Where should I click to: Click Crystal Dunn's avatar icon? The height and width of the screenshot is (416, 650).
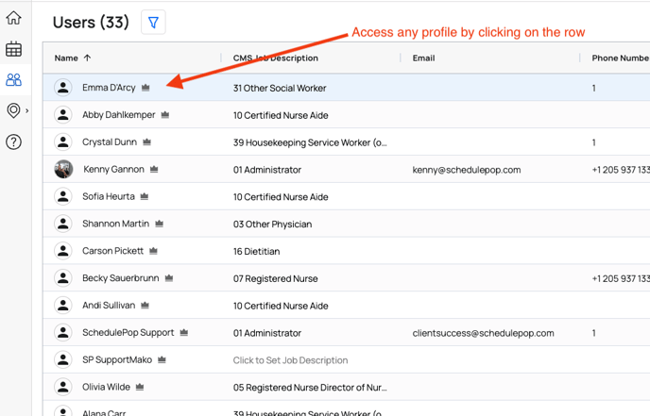[x=63, y=142]
